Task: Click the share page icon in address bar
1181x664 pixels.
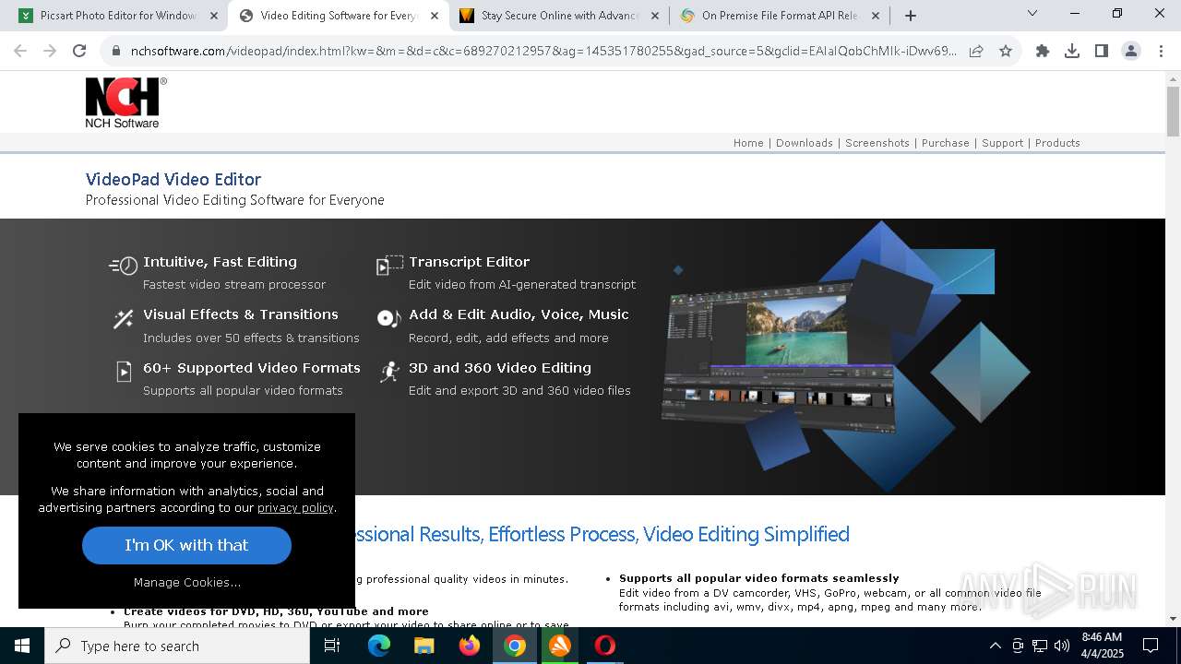Action: click(x=976, y=51)
